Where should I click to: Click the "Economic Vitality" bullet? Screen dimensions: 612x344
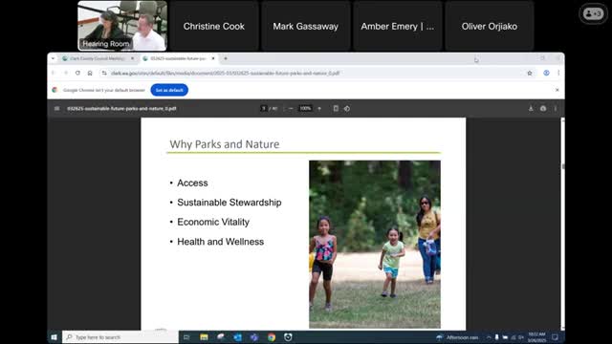213,222
